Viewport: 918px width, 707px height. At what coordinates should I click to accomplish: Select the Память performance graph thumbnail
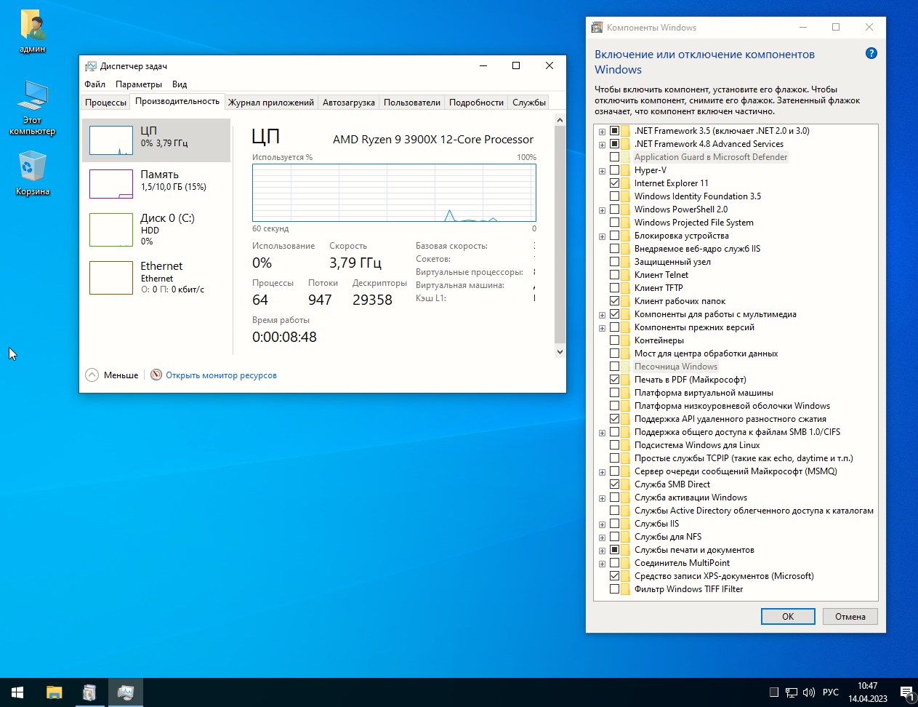(x=111, y=184)
